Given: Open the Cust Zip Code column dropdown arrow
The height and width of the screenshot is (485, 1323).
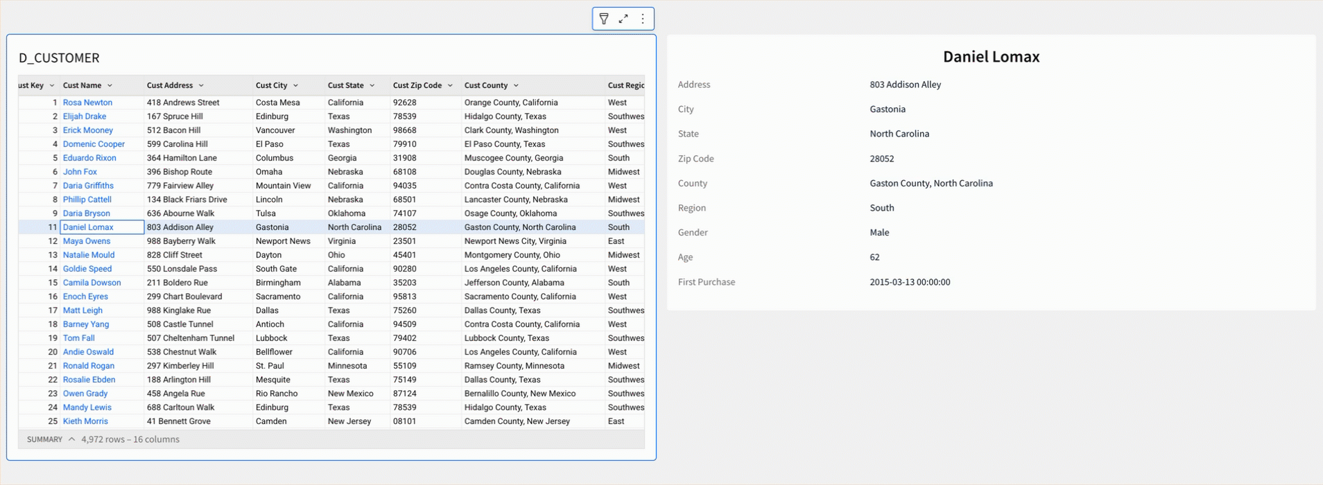Looking at the screenshot, I should click(450, 86).
